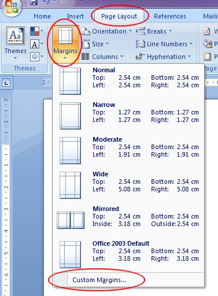
Task: Open Theme Effects dropdown
Action: coord(37,57)
